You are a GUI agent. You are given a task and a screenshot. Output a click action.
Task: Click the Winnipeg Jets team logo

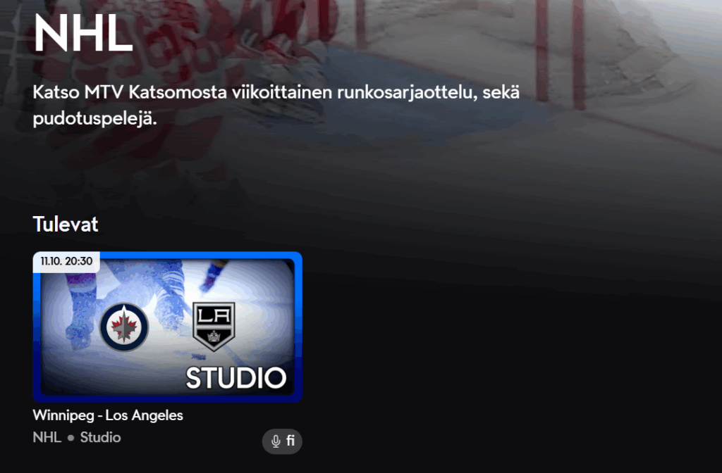(x=124, y=327)
